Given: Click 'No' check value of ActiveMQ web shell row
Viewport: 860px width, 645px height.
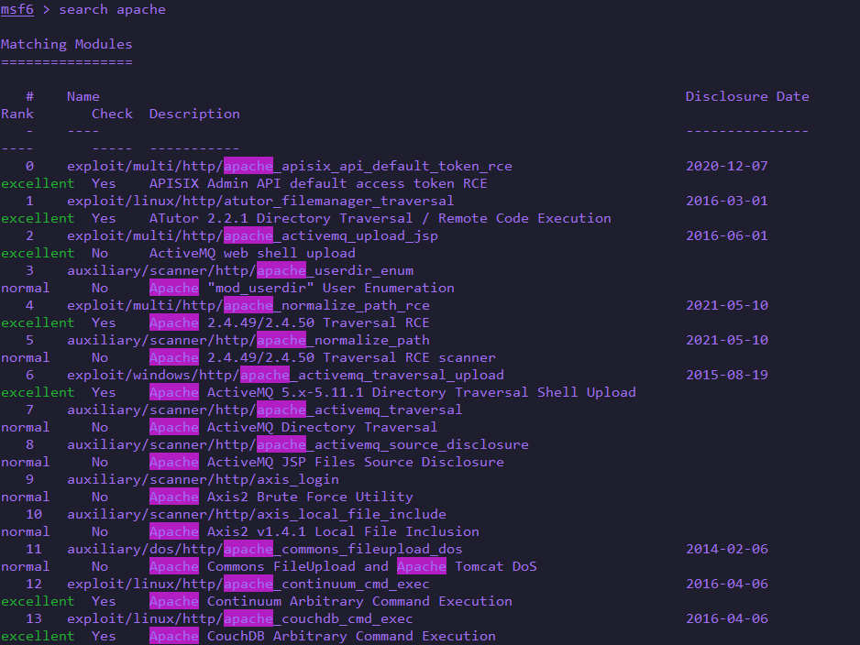Looking at the screenshot, I should [100, 253].
